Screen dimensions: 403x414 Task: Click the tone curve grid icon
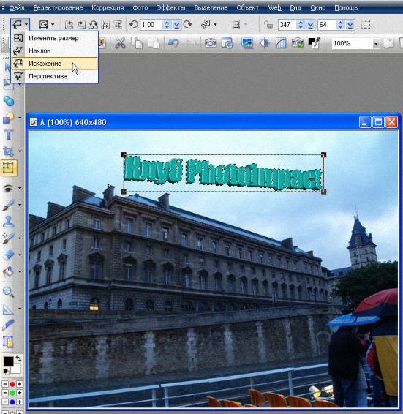click(x=281, y=42)
